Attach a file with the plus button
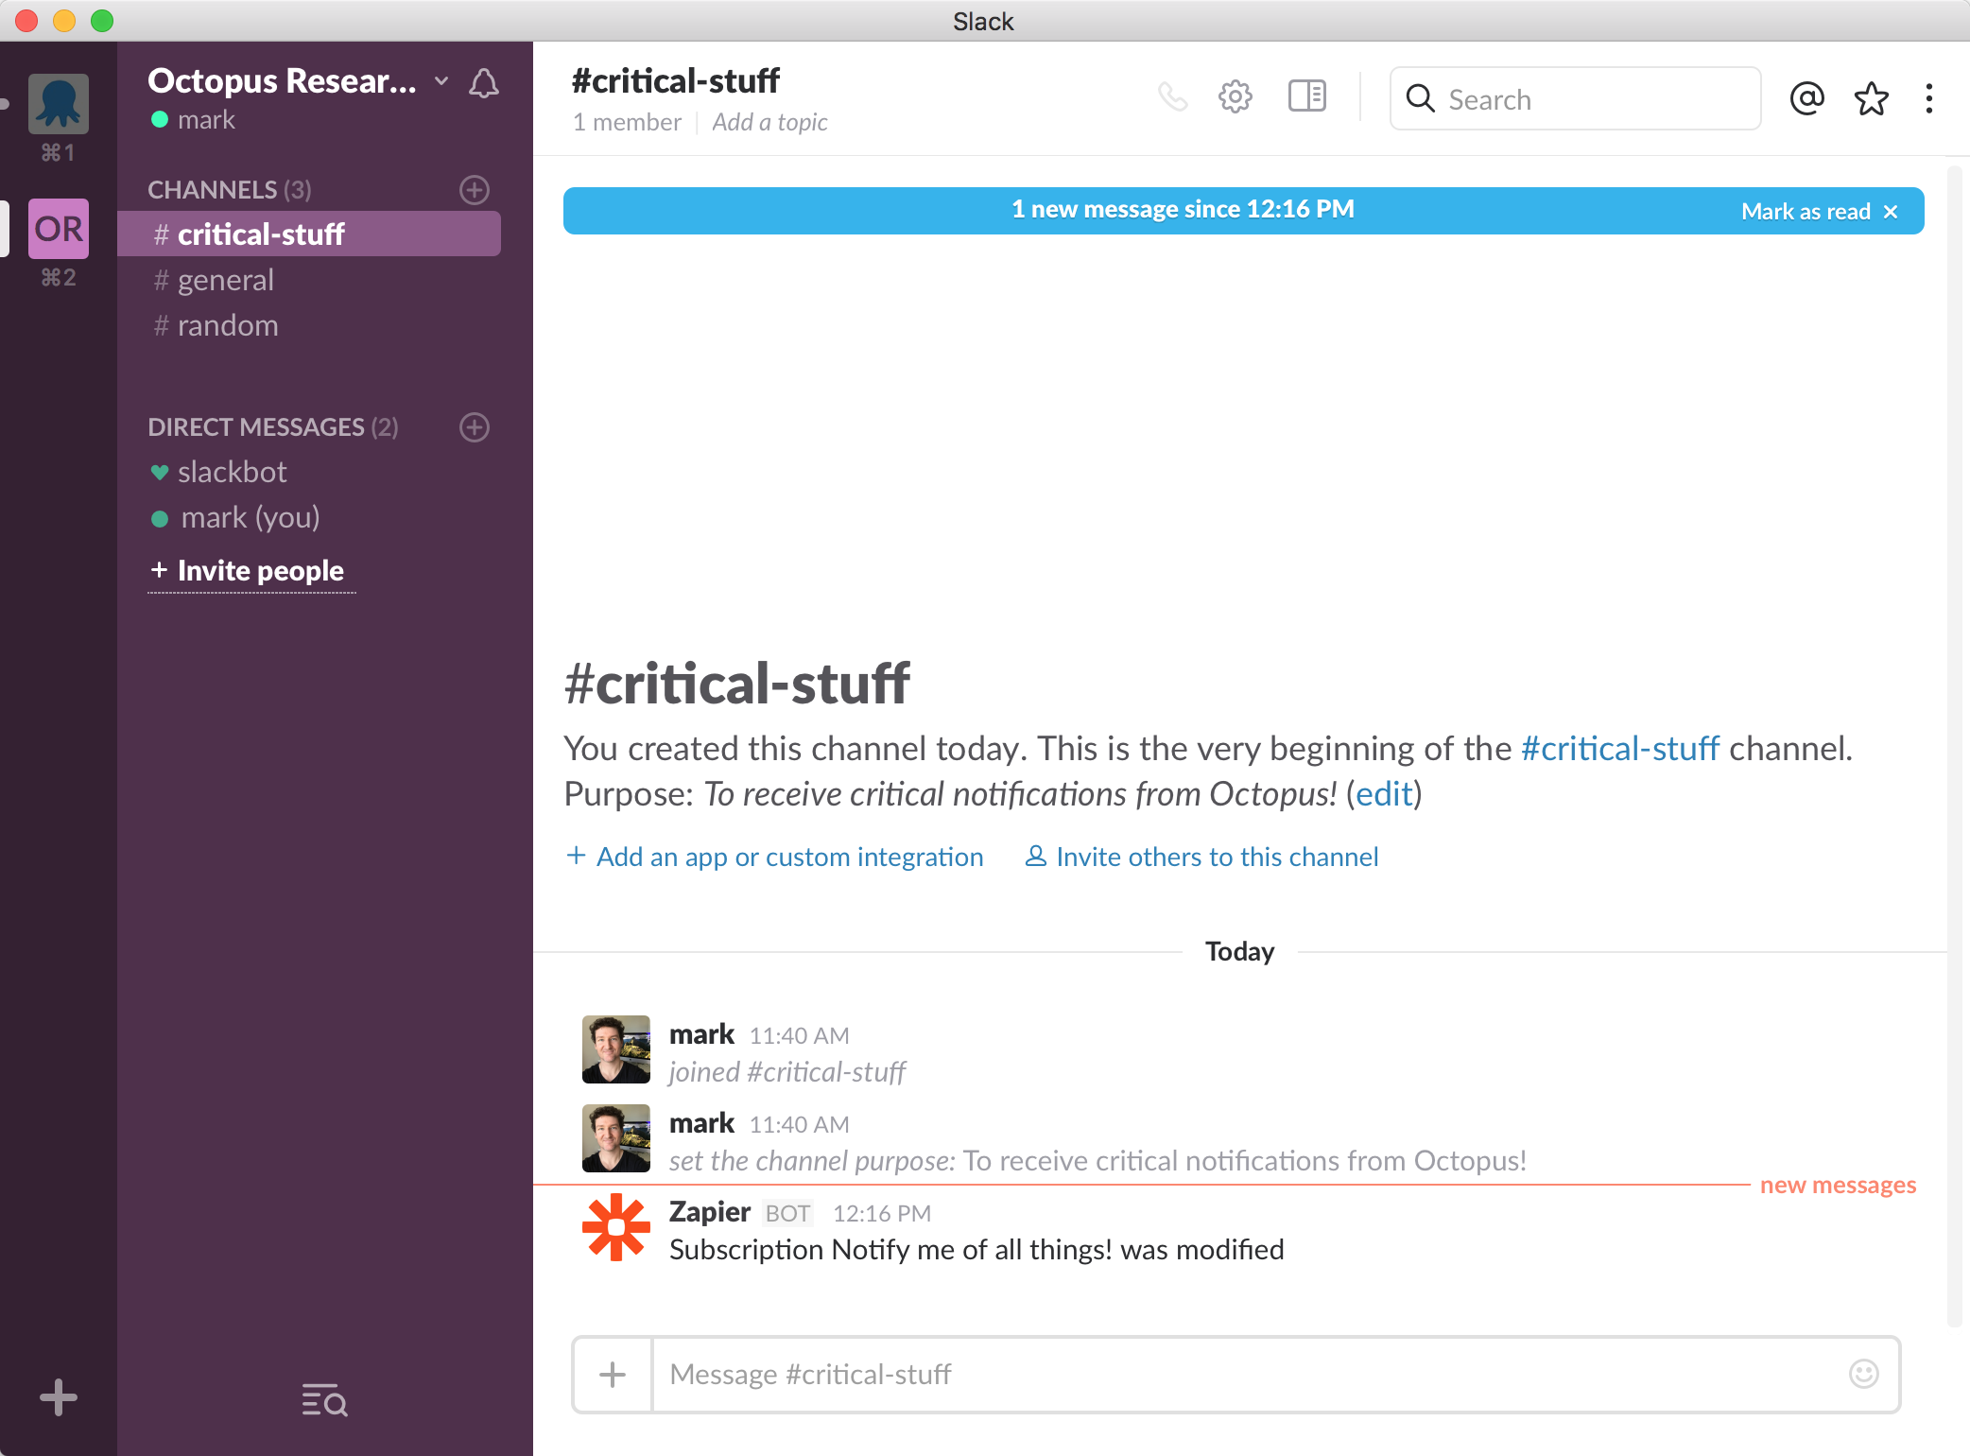This screenshot has height=1456, width=1970. click(x=613, y=1374)
